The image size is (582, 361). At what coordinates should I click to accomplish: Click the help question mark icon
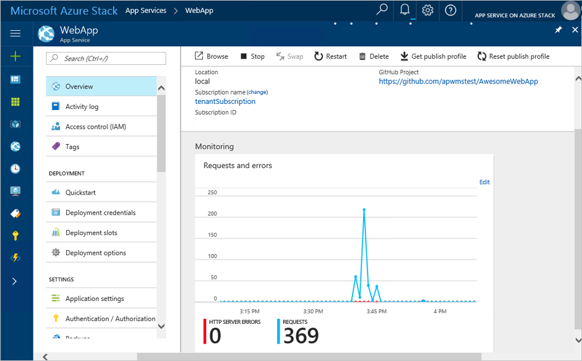450,10
